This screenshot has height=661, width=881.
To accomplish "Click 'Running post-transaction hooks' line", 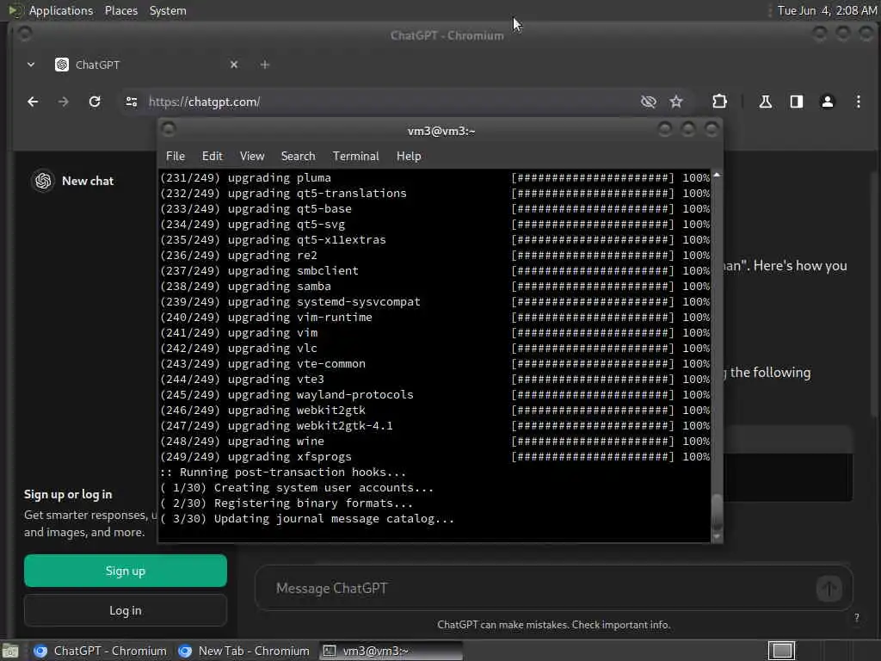I will pyautogui.click(x=282, y=473).
